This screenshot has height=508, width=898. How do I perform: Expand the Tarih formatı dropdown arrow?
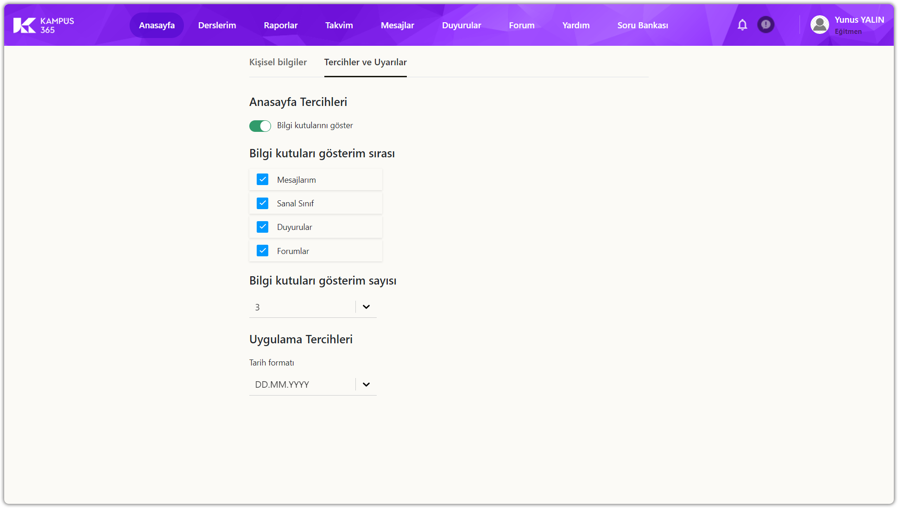pos(366,384)
